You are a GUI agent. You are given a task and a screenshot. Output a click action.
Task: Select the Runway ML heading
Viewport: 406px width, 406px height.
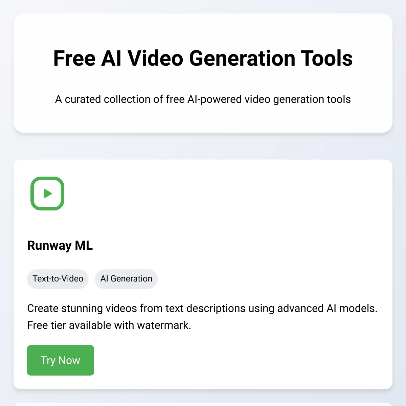(x=60, y=245)
